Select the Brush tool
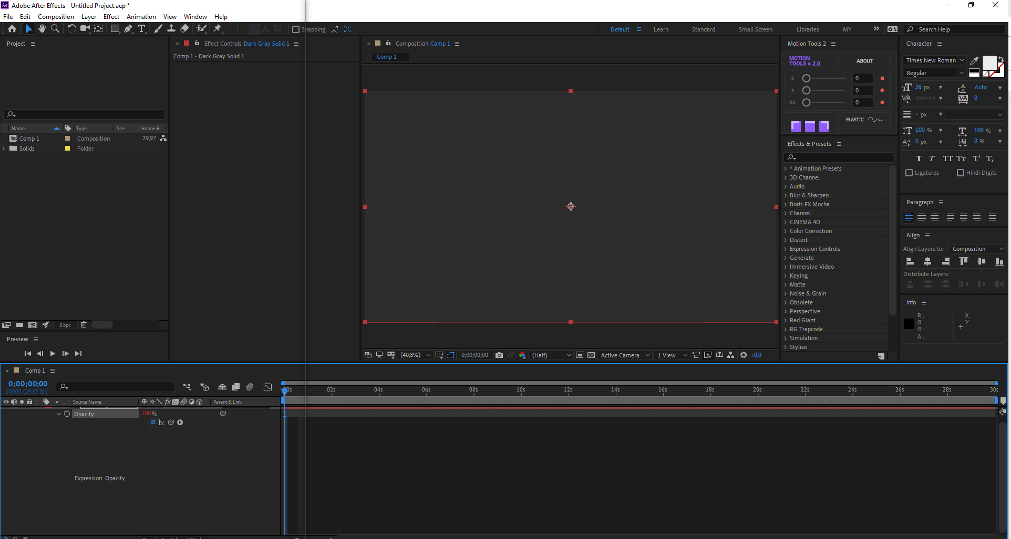1011x539 pixels. click(158, 29)
